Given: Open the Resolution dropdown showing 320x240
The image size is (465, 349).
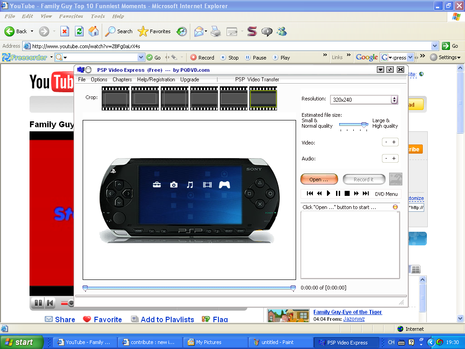Looking at the screenshot, I should (x=394, y=100).
